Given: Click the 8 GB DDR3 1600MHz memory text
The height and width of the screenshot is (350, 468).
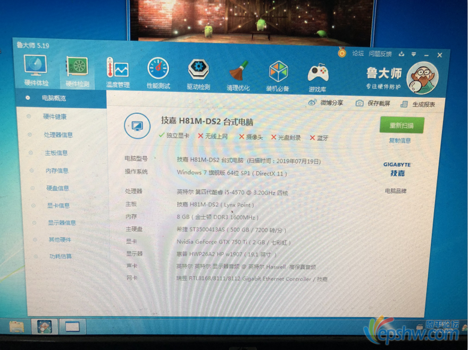Looking at the screenshot, I should [218, 217].
